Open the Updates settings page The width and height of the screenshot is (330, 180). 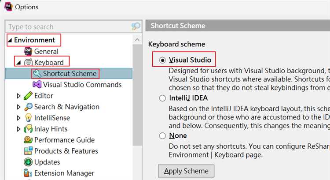47,162
